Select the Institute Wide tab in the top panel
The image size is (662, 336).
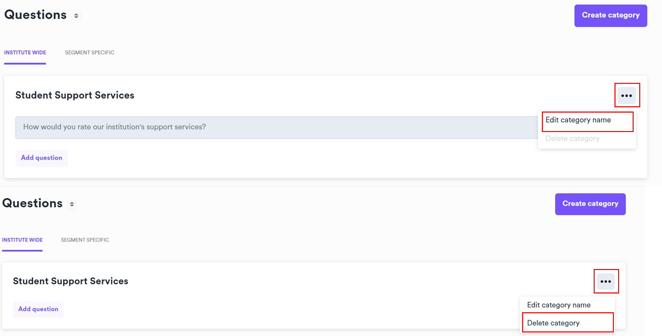click(25, 52)
